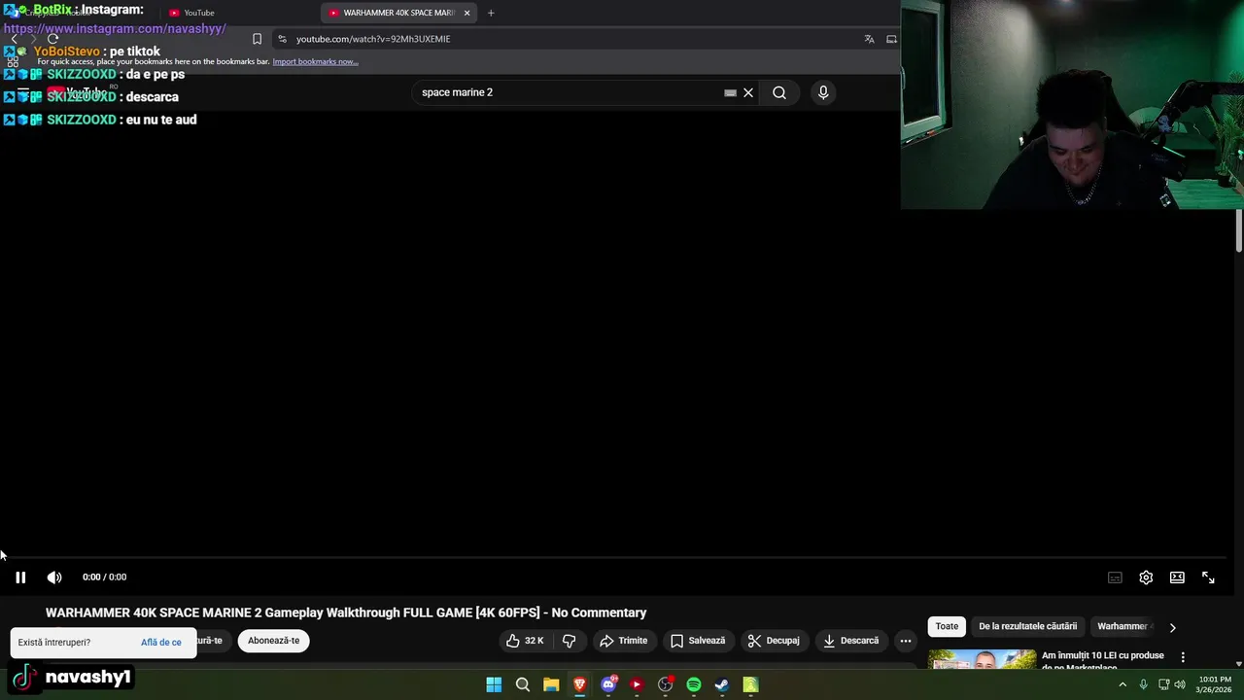1244x700 pixels.
Task: Show more filter chips with right chevron
Action: click(x=1172, y=627)
